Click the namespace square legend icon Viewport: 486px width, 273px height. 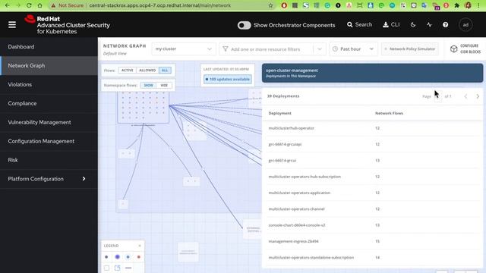pos(106,268)
